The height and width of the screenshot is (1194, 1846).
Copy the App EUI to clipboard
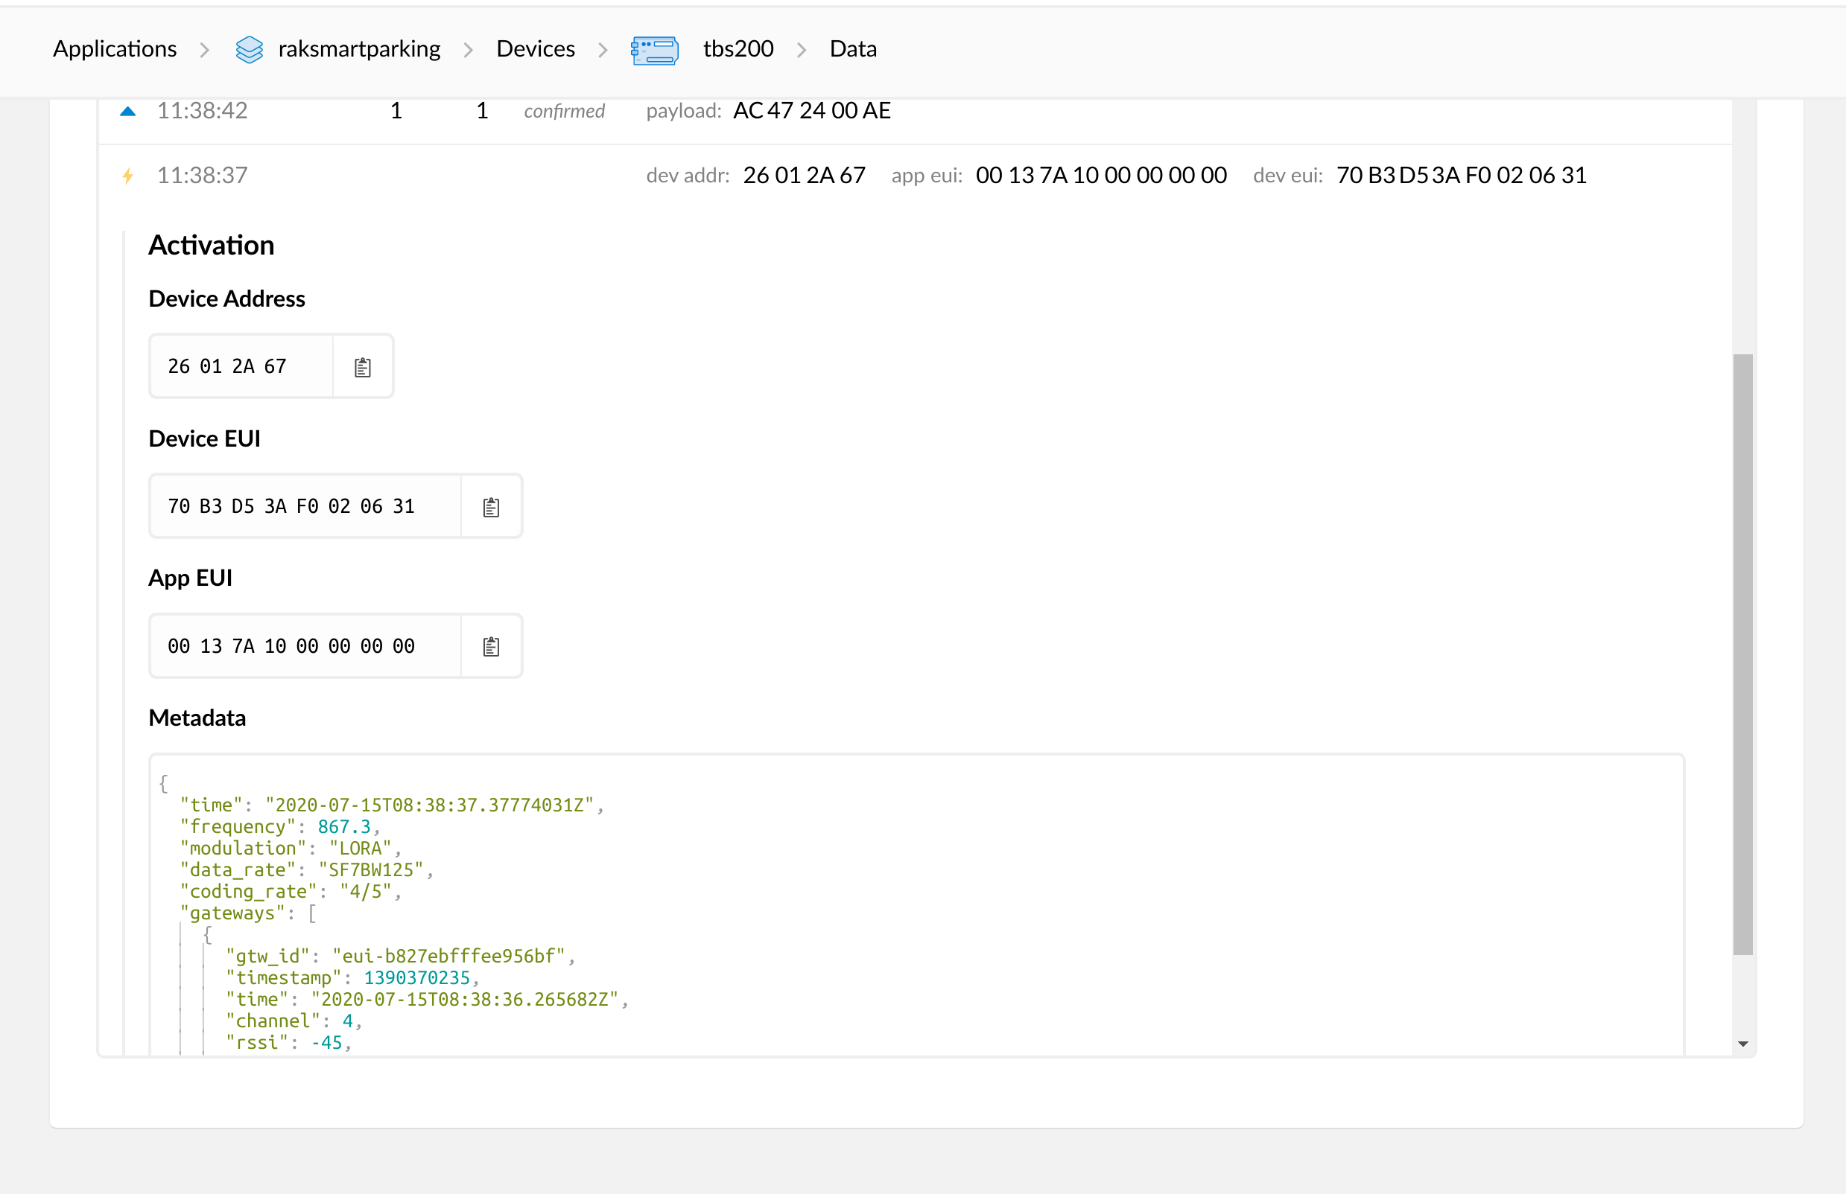tap(491, 646)
